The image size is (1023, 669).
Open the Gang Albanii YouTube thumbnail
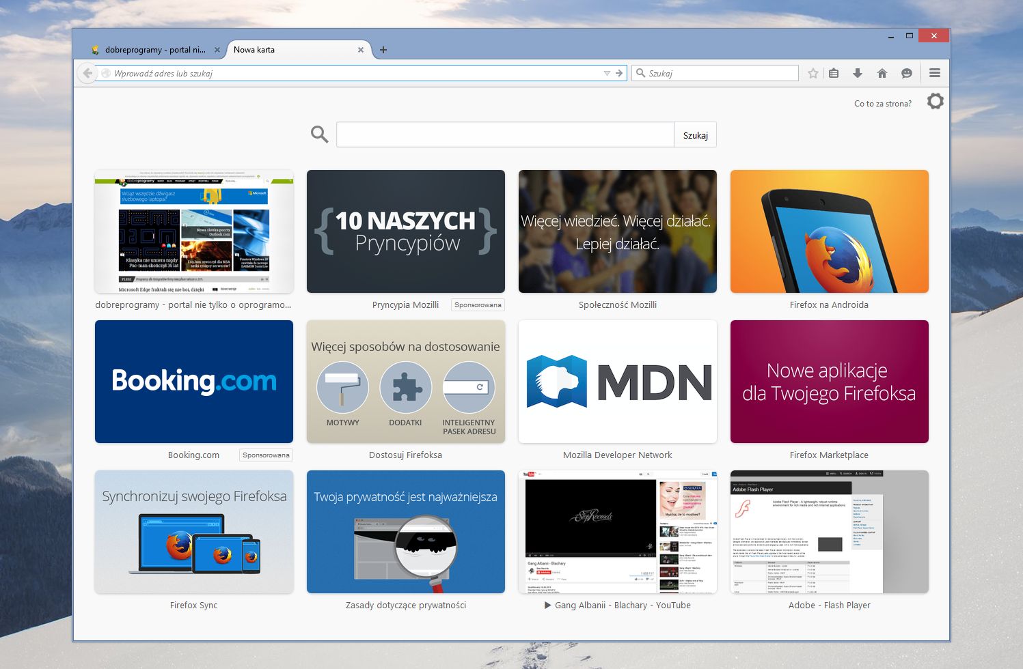pos(618,532)
